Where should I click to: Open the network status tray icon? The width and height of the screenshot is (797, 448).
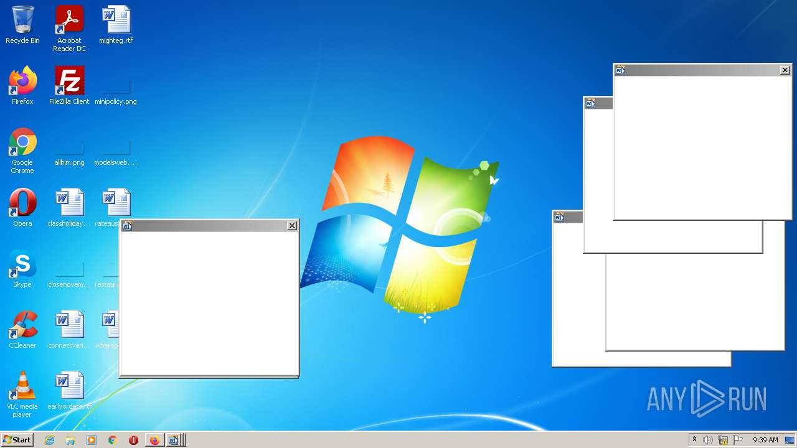723,440
